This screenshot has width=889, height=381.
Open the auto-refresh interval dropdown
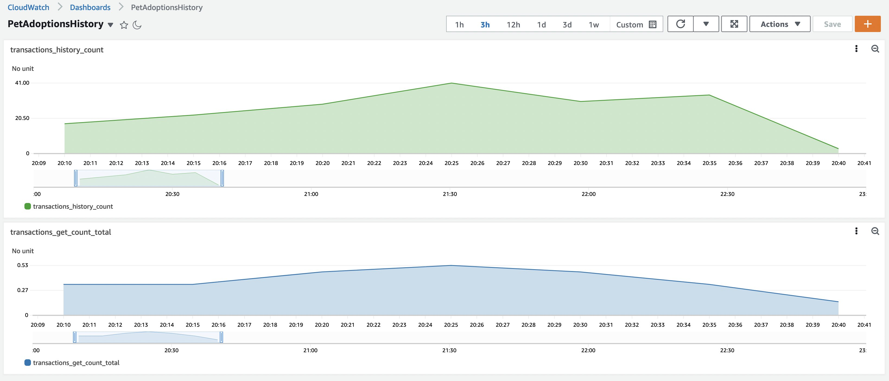pos(706,24)
